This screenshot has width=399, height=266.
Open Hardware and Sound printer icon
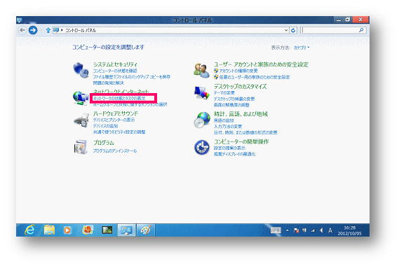tap(81, 121)
